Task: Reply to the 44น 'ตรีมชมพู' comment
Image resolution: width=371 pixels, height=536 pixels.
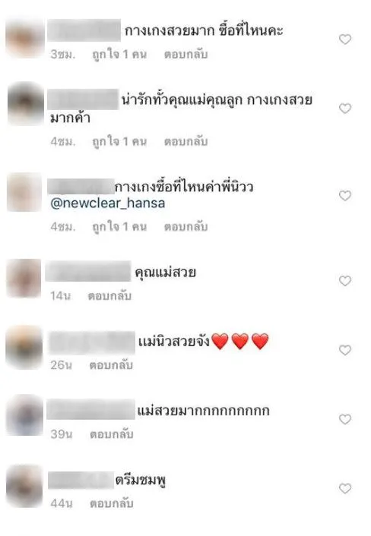Action: pos(112,503)
